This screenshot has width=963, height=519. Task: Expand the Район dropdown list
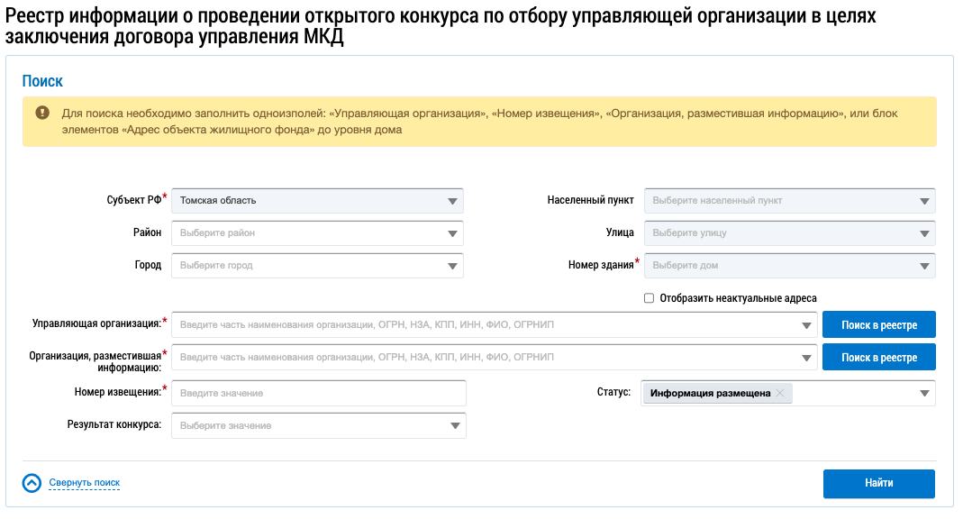point(316,233)
